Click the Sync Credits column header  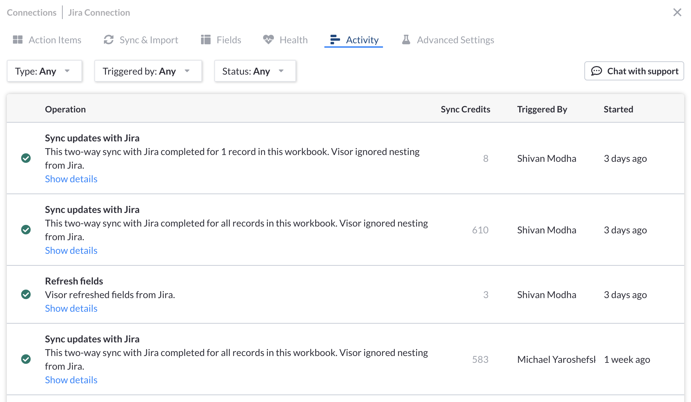[465, 109]
